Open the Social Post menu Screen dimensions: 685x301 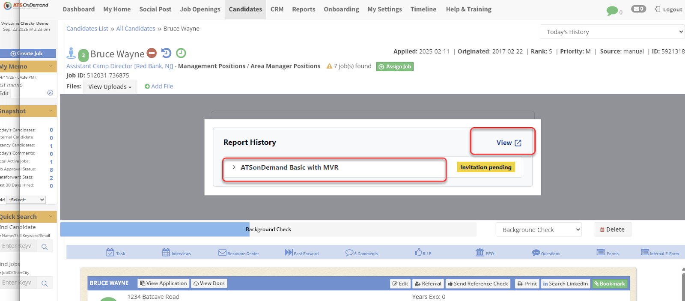click(x=155, y=9)
